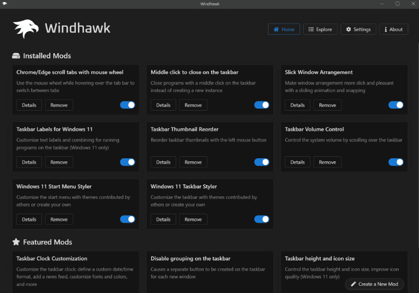The height and width of the screenshot is (293, 419).
Task: Disable Chrome/Edge scroll tabs mod toggle
Action: coord(128,105)
